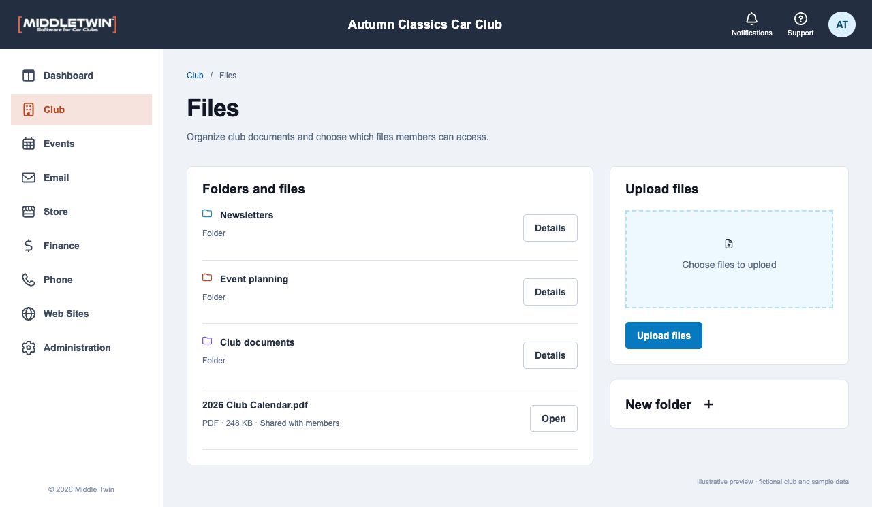
Task: Click the Dashboard sidebar icon
Action: click(29, 76)
